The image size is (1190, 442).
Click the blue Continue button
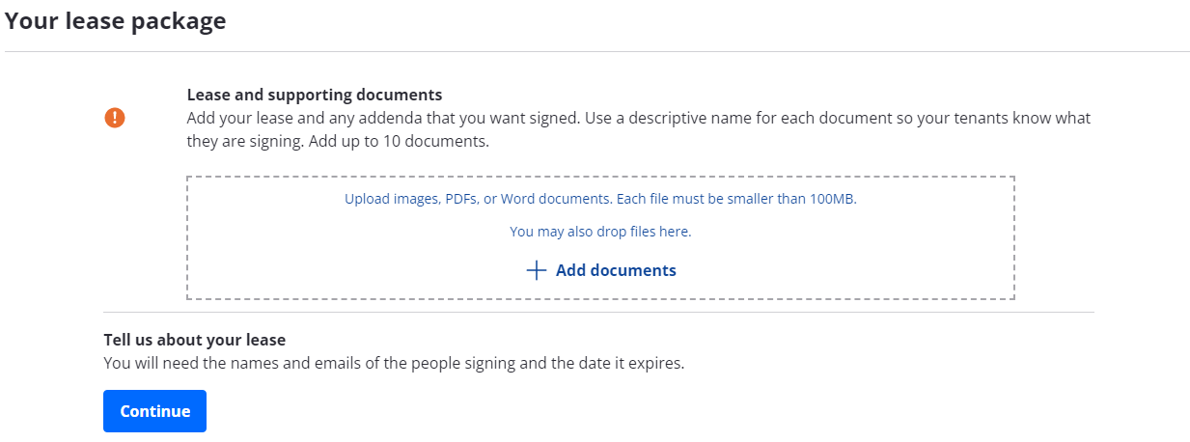coord(154,411)
